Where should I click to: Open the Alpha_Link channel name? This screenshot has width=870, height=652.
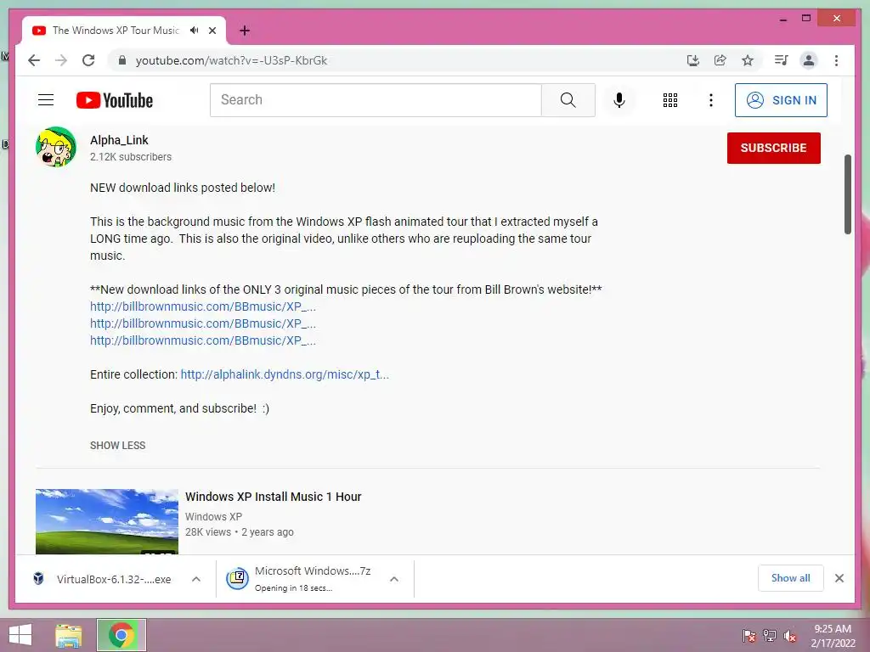click(x=119, y=140)
